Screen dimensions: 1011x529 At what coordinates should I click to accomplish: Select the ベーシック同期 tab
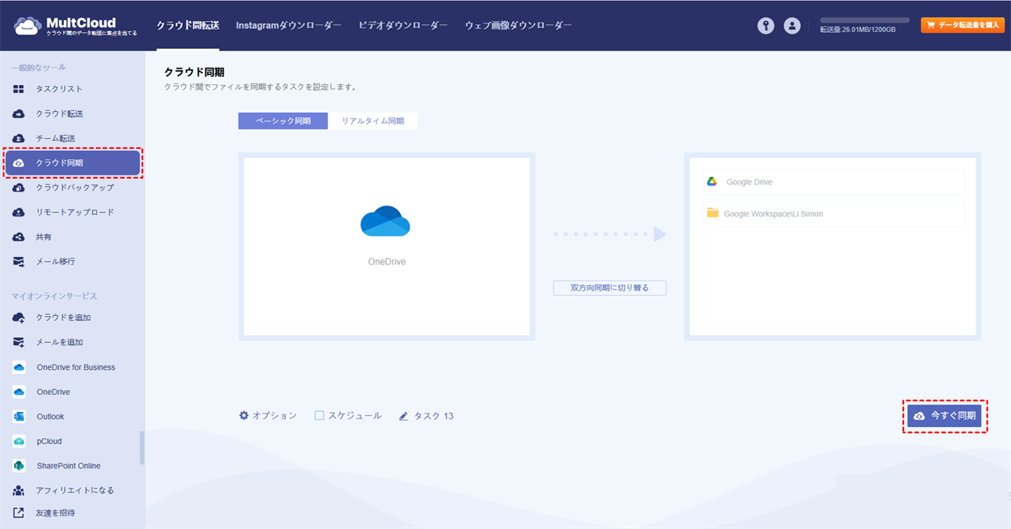(283, 121)
